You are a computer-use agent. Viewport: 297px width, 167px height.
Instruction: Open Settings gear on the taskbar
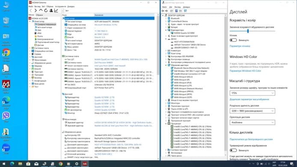[77, 164]
